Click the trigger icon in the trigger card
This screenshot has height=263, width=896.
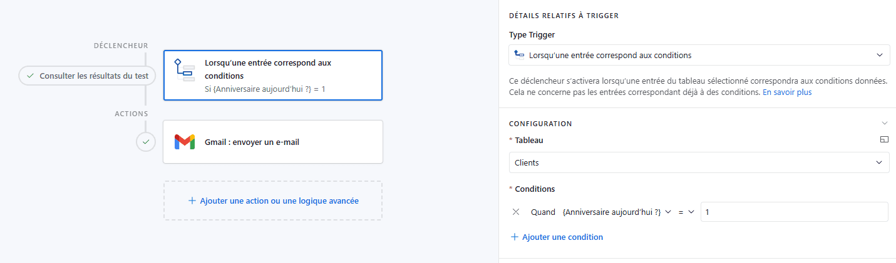[185, 71]
